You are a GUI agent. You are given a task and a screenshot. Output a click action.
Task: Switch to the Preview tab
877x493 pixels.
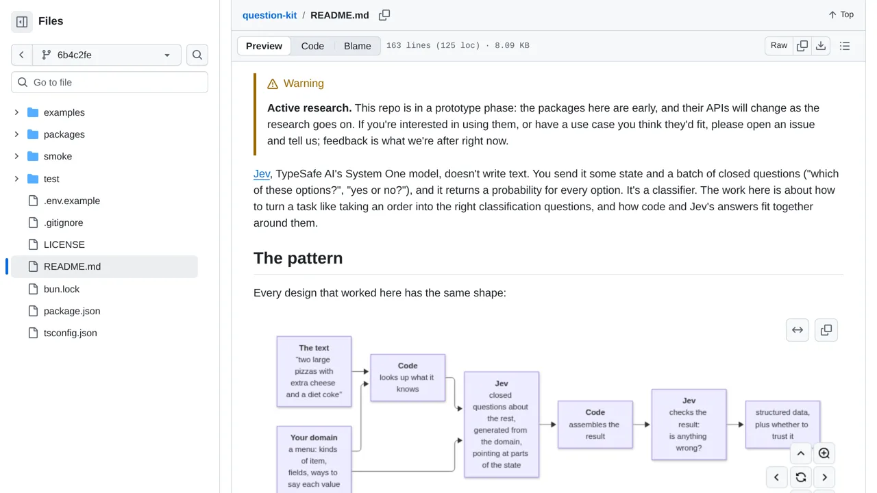tap(264, 46)
